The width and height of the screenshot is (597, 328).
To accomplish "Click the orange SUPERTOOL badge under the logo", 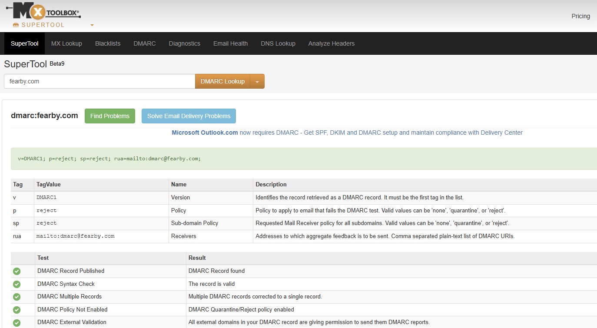I will [43, 25].
